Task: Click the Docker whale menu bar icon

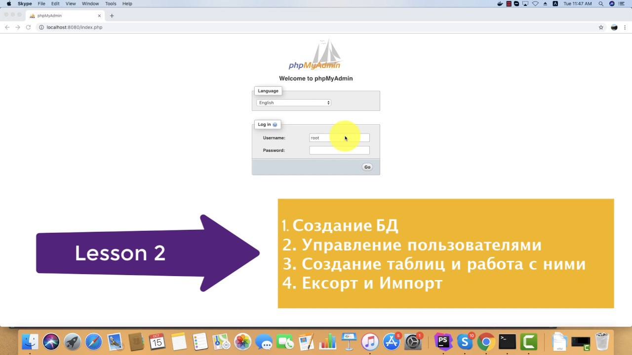Action: [500, 3]
